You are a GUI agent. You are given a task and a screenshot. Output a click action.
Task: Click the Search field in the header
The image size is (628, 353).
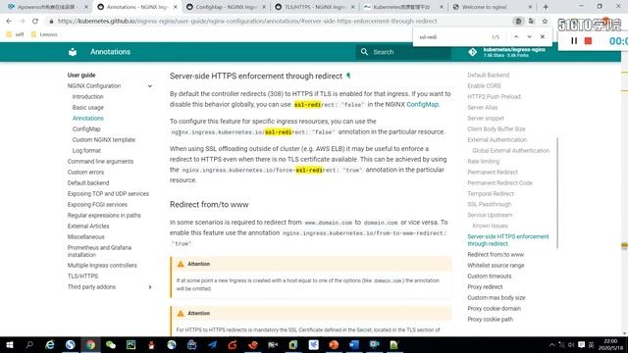click(403, 52)
